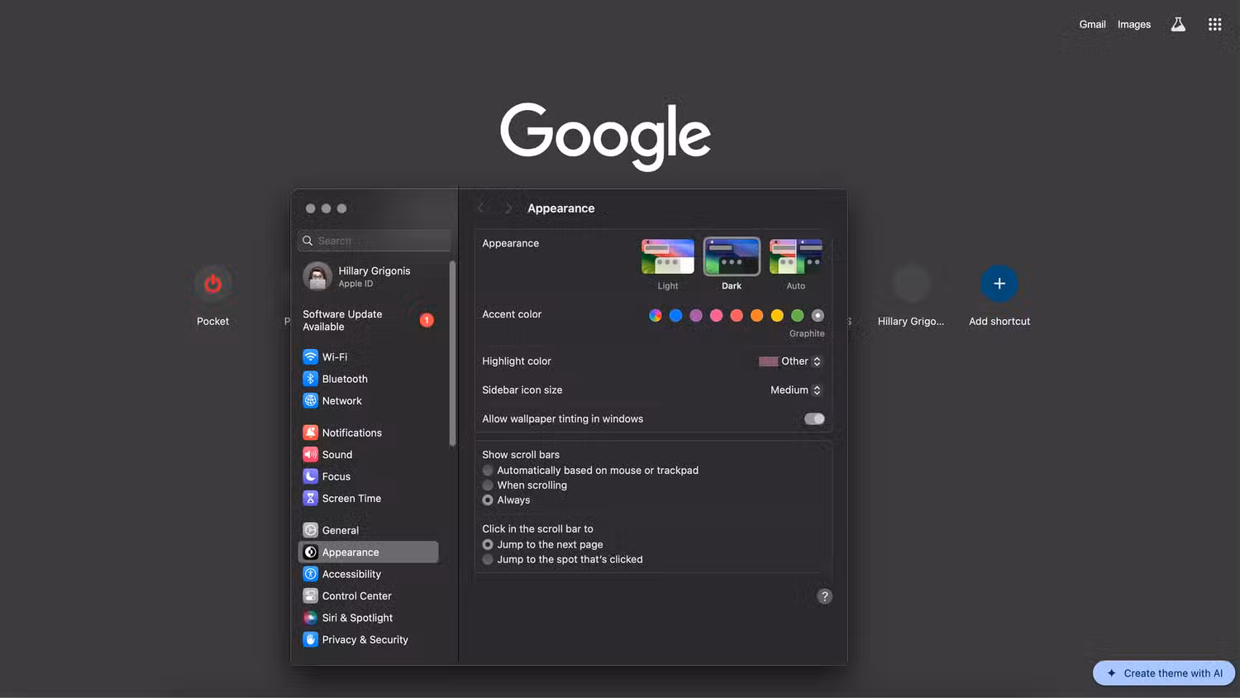This screenshot has height=698, width=1240.
Task: Click Create theme with AI button
Action: click(1164, 673)
